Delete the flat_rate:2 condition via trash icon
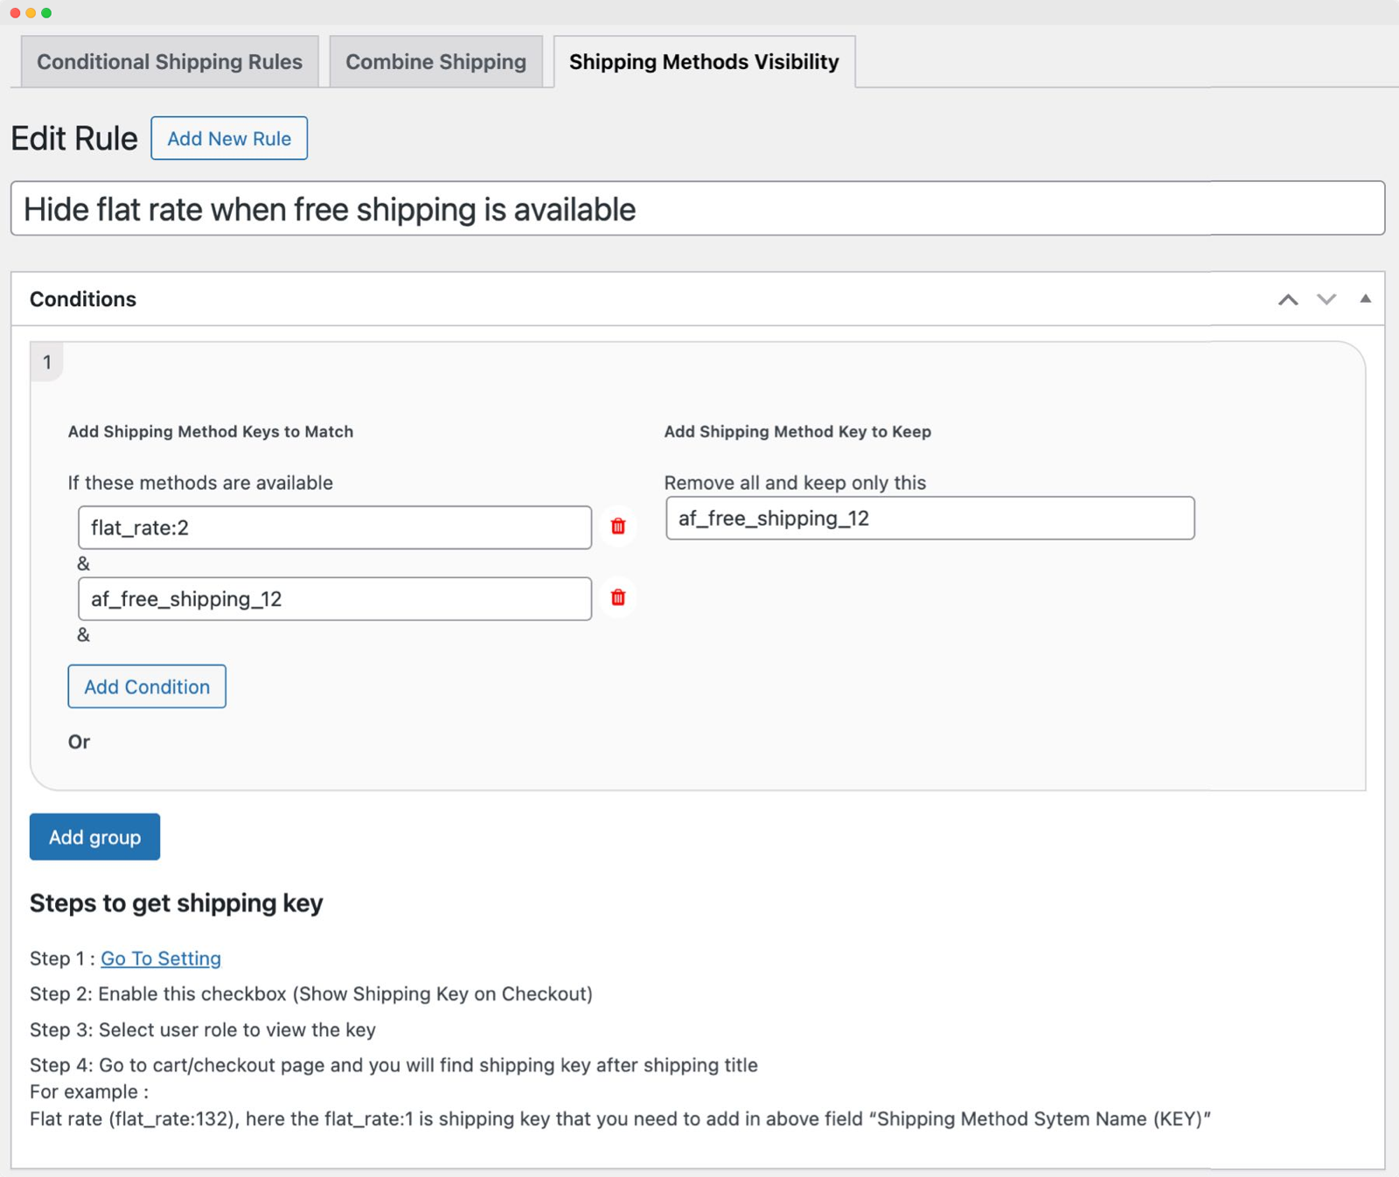 click(x=618, y=526)
